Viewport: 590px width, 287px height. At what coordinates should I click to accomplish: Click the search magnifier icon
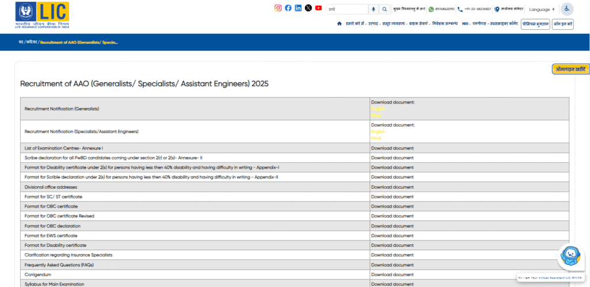(x=384, y=9)
